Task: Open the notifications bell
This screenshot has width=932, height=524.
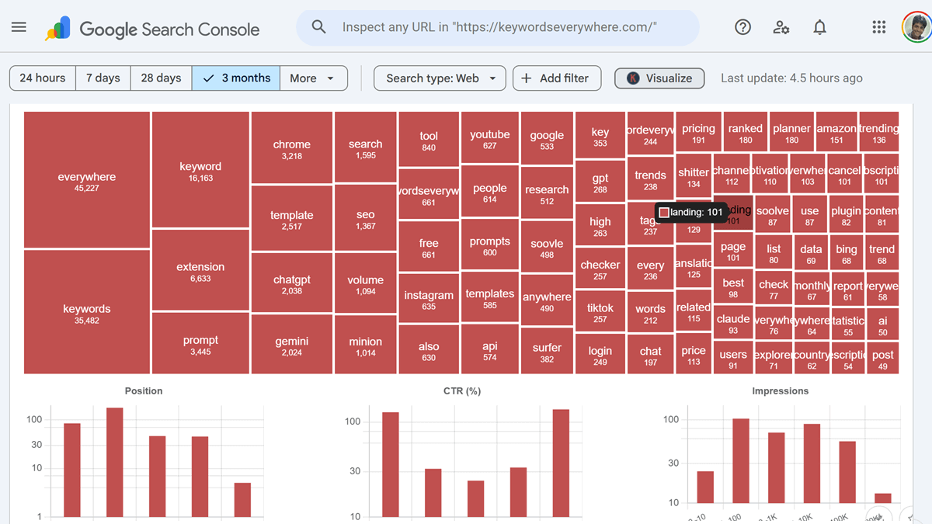Action: (819, 27)
